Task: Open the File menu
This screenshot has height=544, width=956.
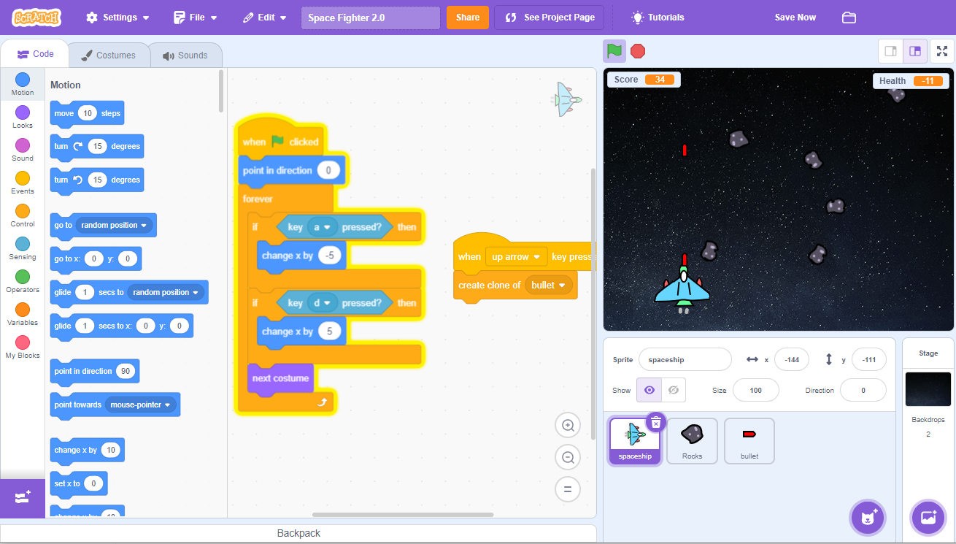Action: point(196,18)
